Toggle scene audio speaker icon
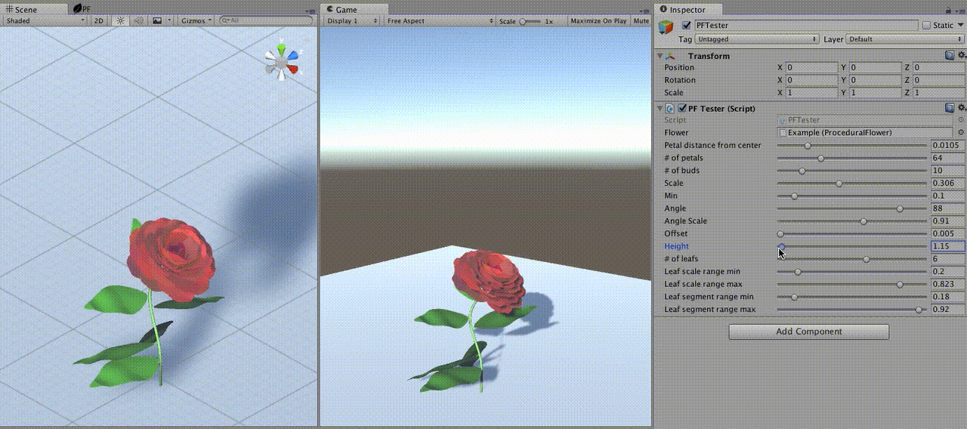The width and height of the screenshot is (967, 429). tap(137, 21)
